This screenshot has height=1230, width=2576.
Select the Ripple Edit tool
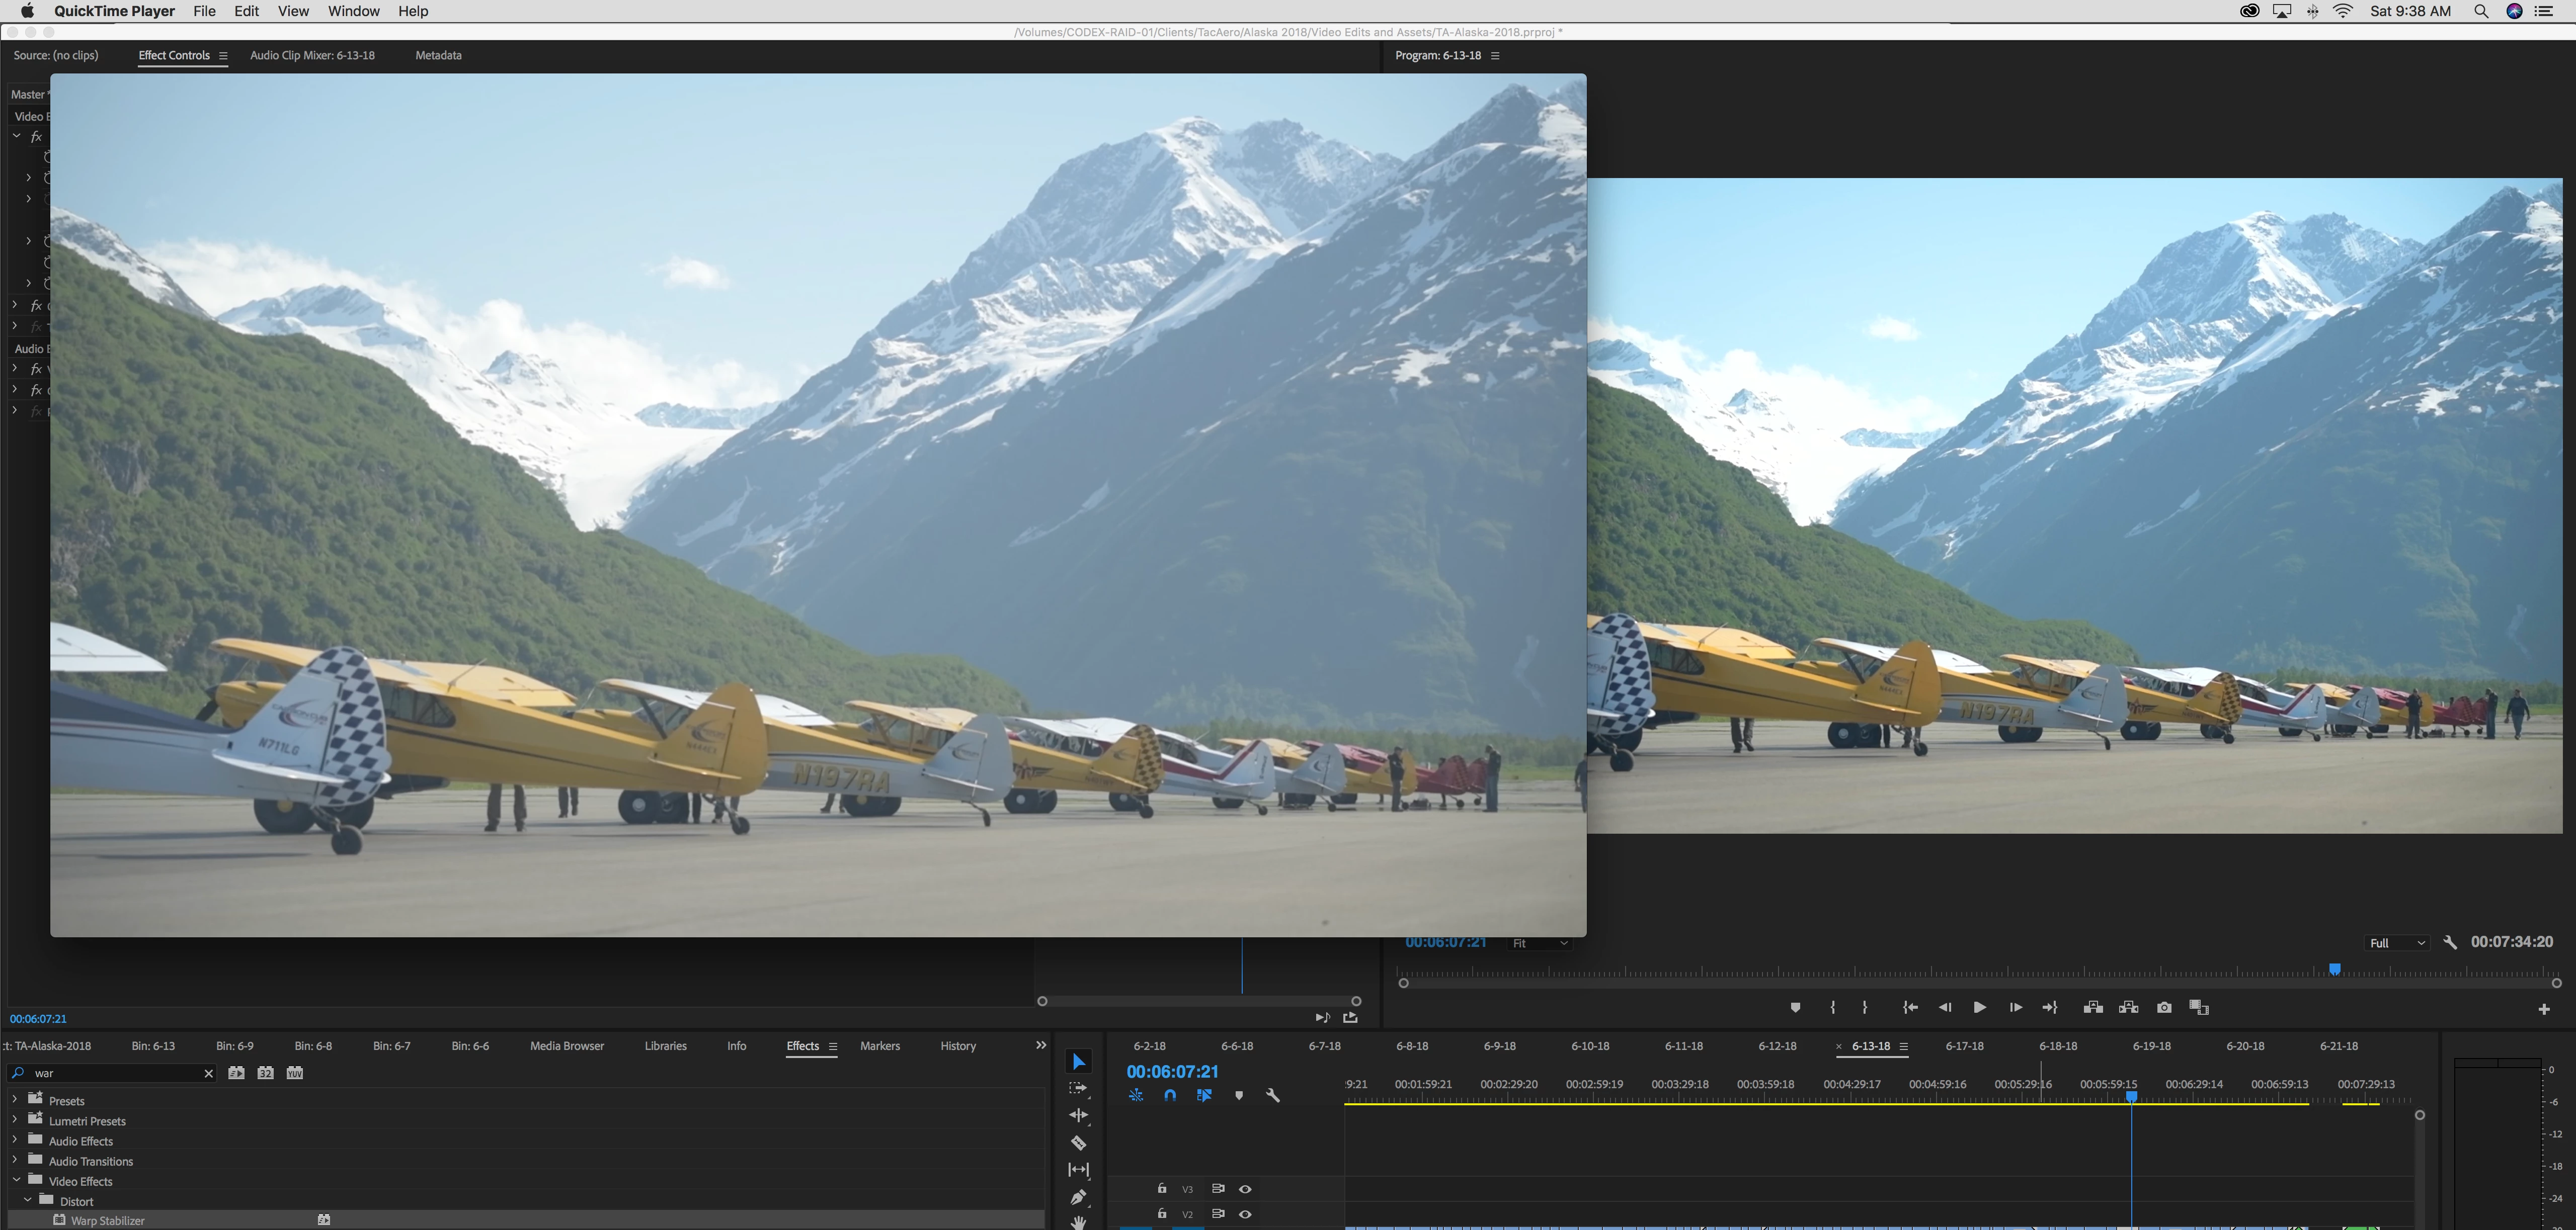[1078, 1115]
